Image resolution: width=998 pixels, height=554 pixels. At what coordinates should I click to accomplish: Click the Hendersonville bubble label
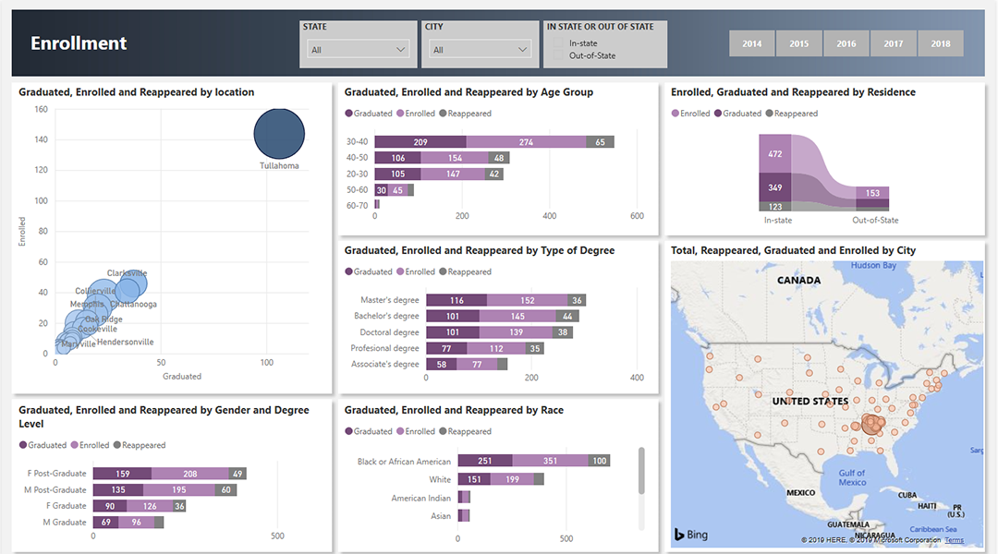click(126, 342)
